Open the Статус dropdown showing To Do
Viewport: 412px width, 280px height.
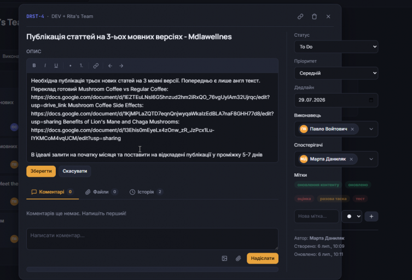[x=336, y=46]
